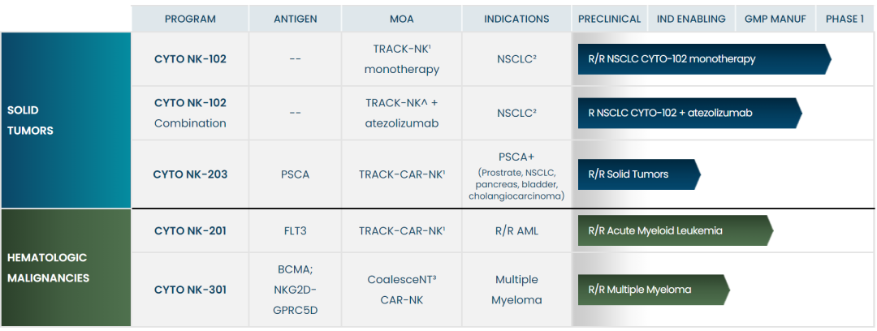877x331 pixels.
Task: Click the FLT3 antigen cell
Action: [x=296, y=231]
